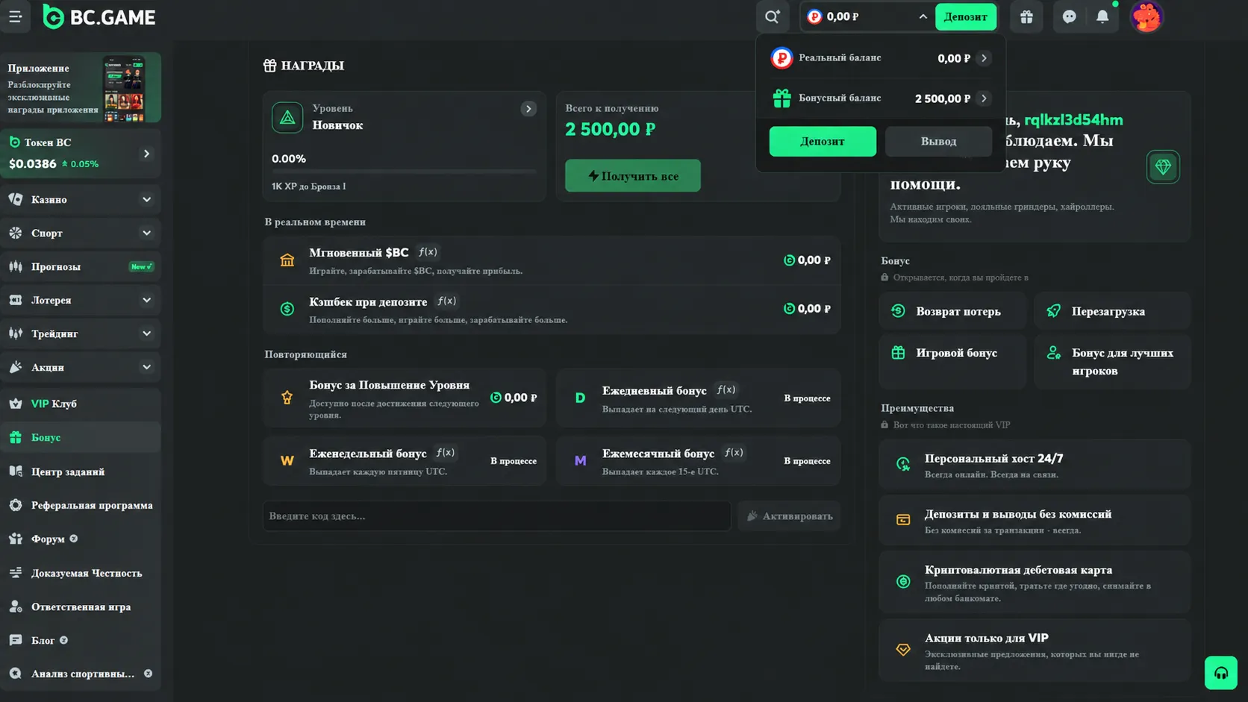The height and width of the screenshot is (702, 1248).
Task: Click the level-up bonus medal icon
Action: tap(287, 398)
